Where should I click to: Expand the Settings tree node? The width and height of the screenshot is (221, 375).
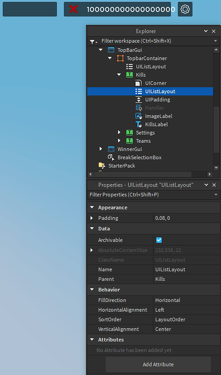119,132
